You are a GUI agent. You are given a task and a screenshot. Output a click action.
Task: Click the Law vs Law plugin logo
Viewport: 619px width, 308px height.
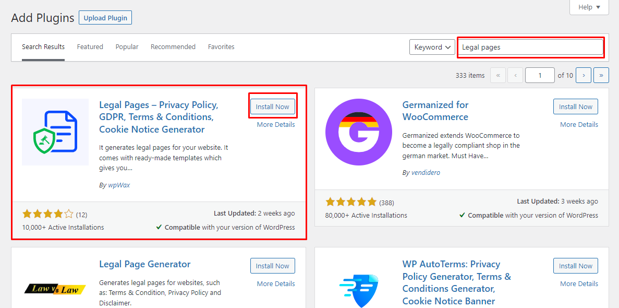(x=55, y=289)
